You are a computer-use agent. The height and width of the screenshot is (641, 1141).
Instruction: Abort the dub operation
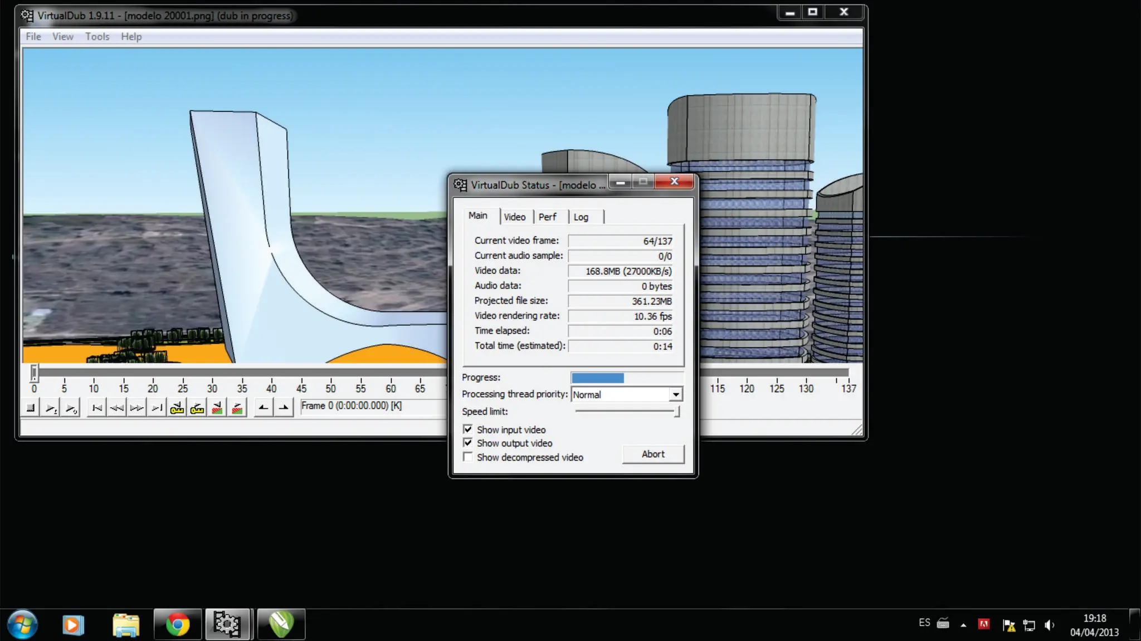tap(653, 454)
